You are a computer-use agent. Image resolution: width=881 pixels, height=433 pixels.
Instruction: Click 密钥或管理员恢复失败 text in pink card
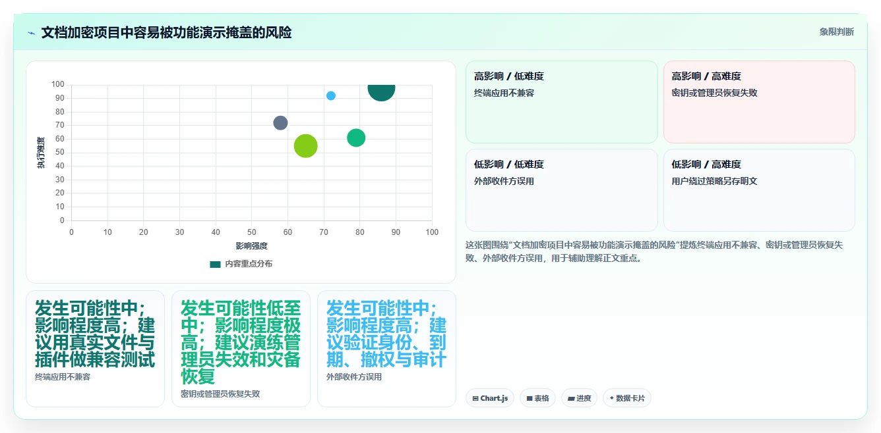click(714, 93)
